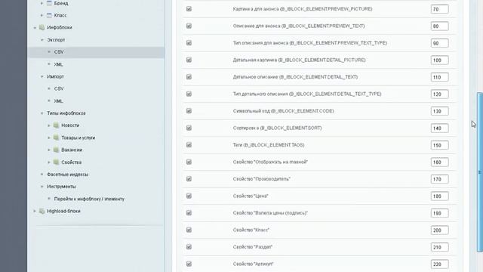Click the Символьный код order field 130
The width and height of the screenshot is (483, 272).
[x=439, y=111]
